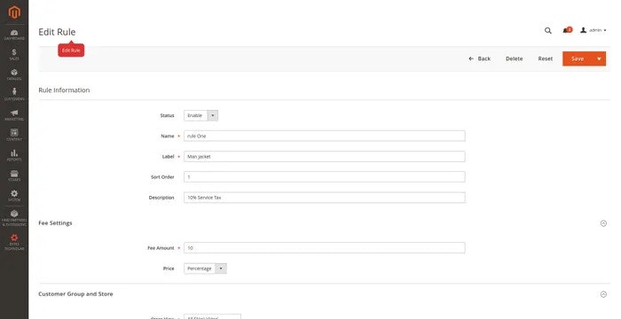The height and width of the screenshot is (319, 621).
Task: Click the Back button
Action: (x=479, y=58)
